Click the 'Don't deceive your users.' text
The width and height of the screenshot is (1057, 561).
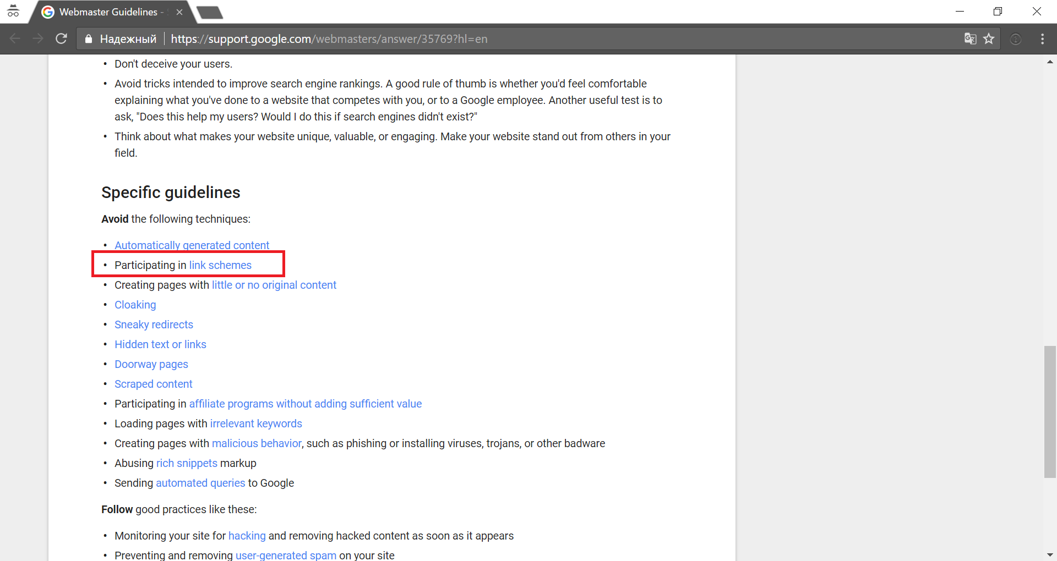[x=173, y=64]
